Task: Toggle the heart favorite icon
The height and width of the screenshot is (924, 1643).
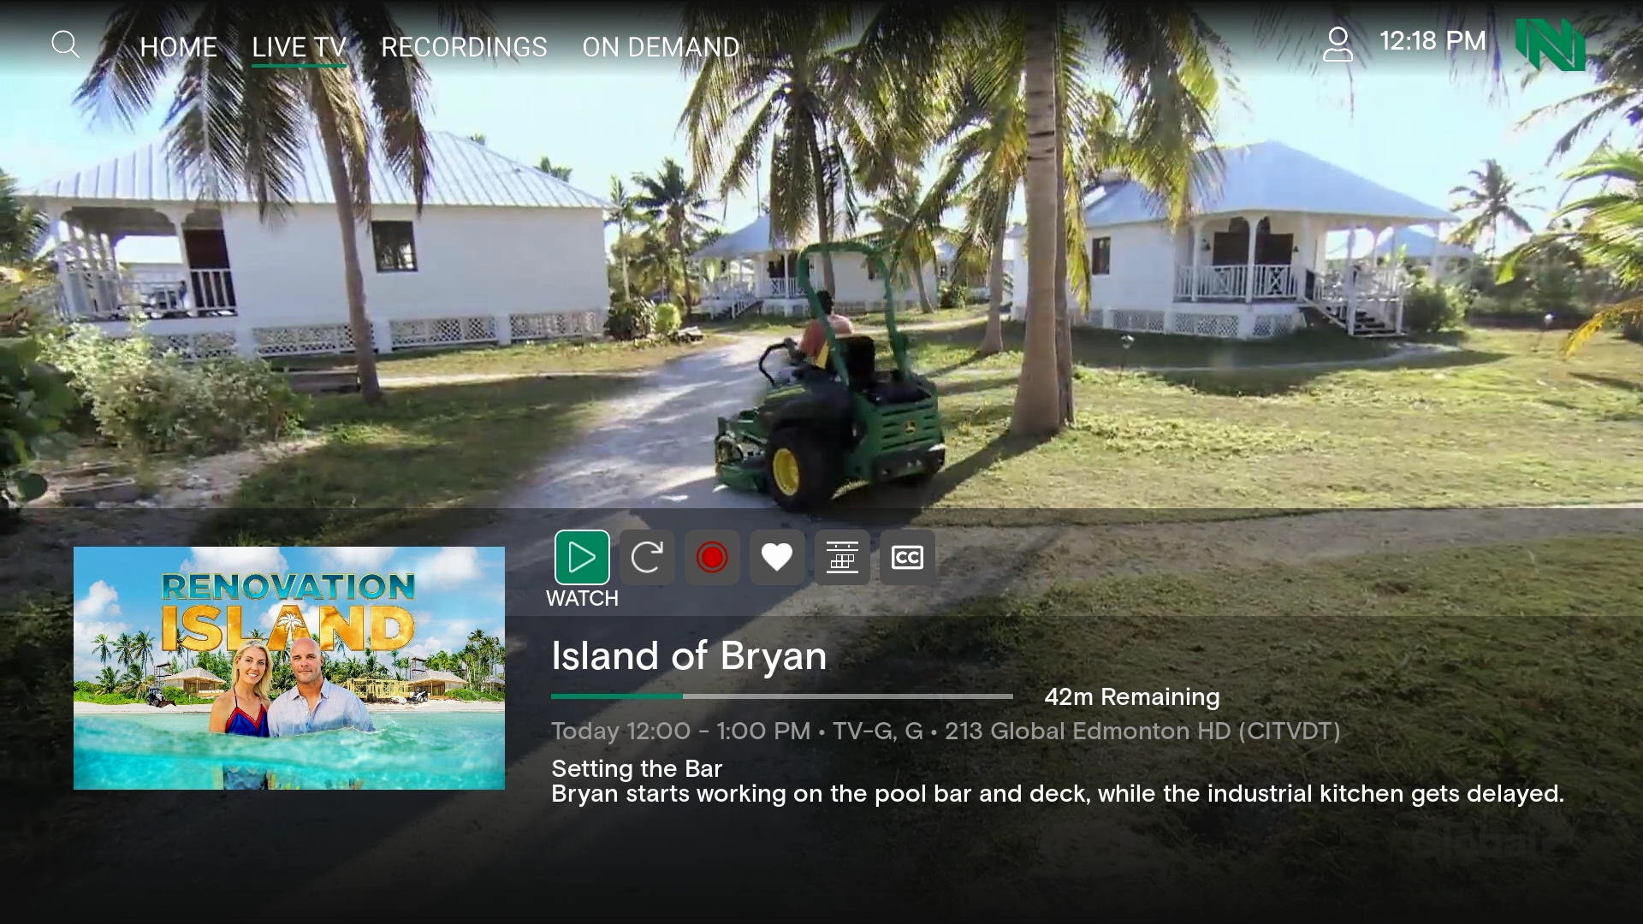Action: [777, 557]
